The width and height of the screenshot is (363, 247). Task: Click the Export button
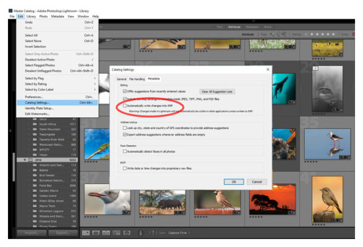[x=62, y=233]
